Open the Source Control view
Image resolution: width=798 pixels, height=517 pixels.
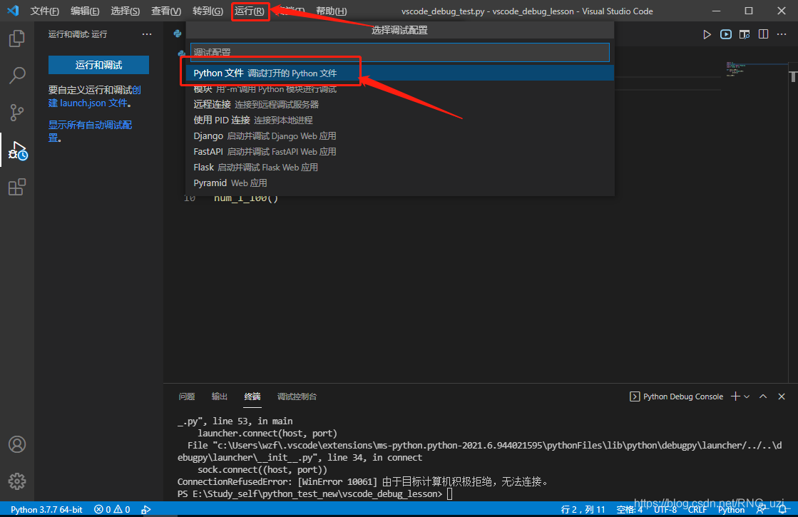tap(17, 113)
